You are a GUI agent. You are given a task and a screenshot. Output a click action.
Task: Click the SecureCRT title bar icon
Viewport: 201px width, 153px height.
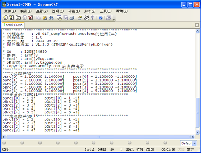[4, 5]
